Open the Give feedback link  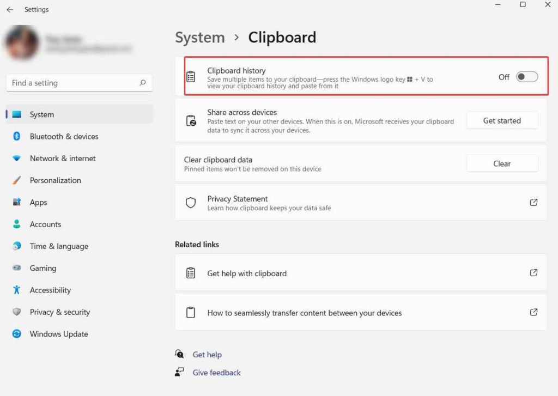click(x=216, y=373)
